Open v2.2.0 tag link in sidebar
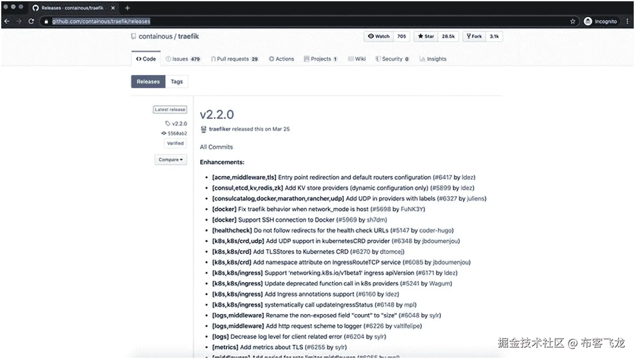 coord(179,124)
